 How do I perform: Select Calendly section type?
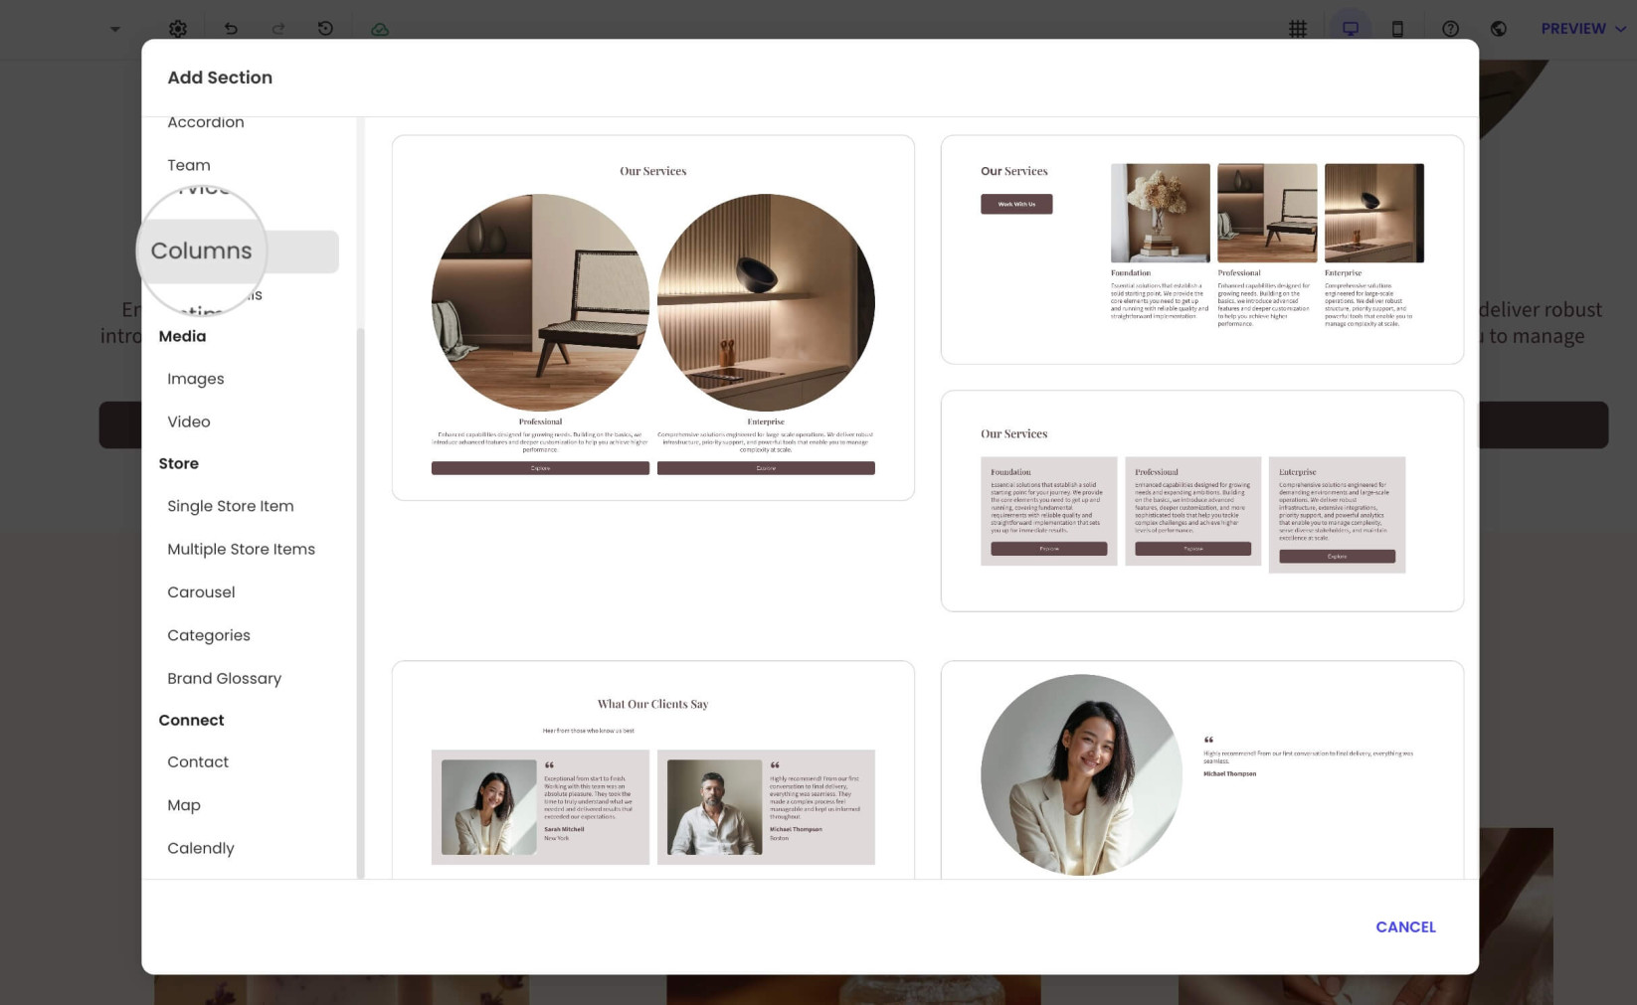201,848
